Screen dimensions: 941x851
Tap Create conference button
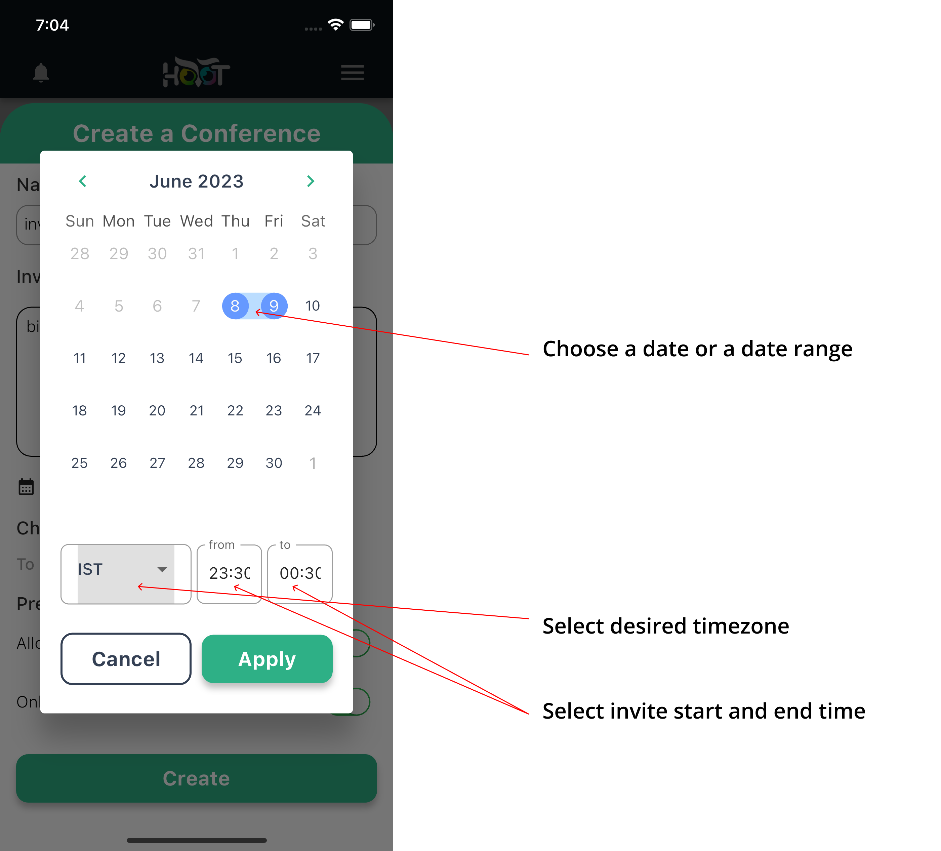195,777
